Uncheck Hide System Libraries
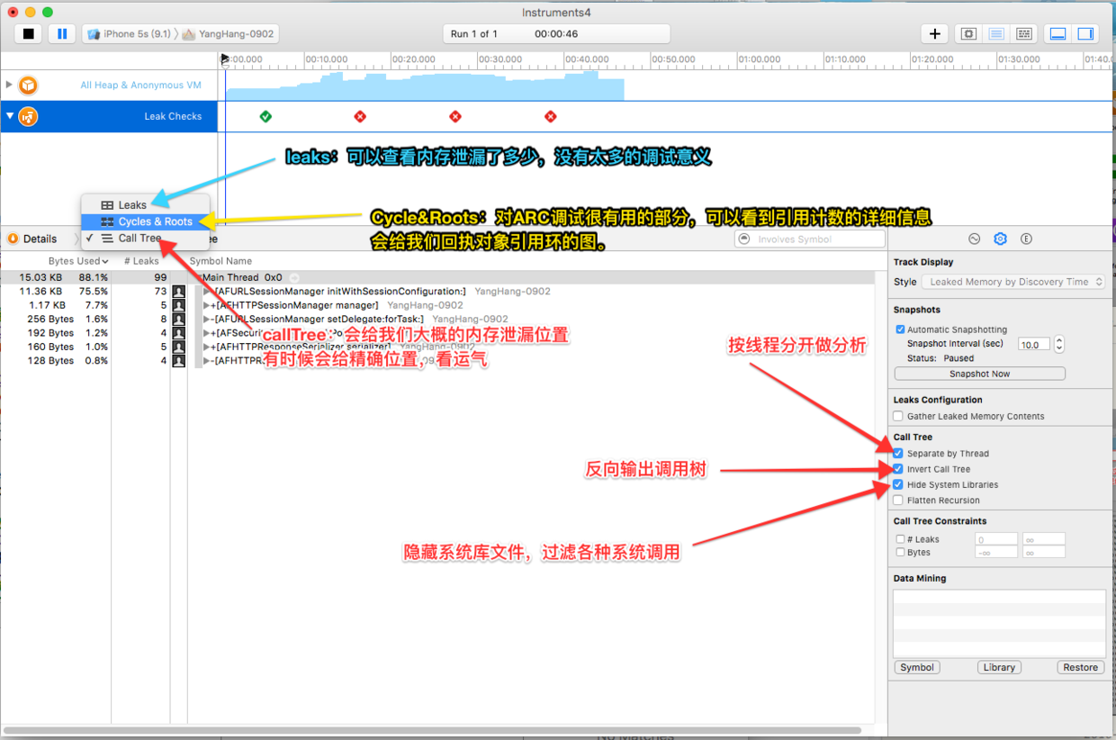This screenshot has width=1116, height=740. (897, 483)
